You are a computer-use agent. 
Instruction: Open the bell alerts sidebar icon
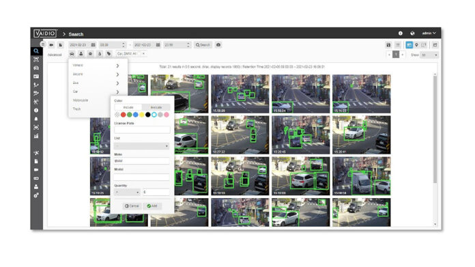pyautogui.click(x=36, y=119)
